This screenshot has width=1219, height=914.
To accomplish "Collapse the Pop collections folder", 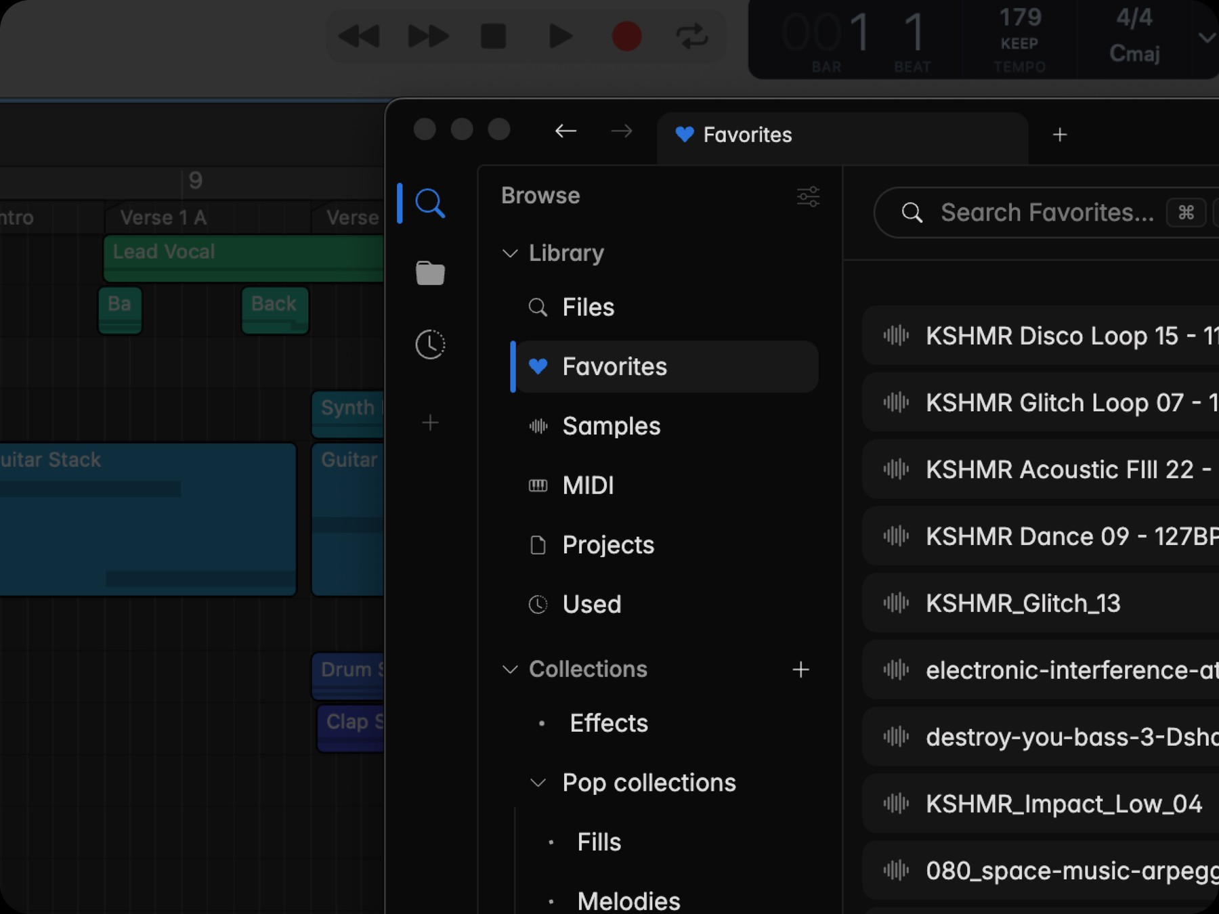I will click(x=538, y=783).
